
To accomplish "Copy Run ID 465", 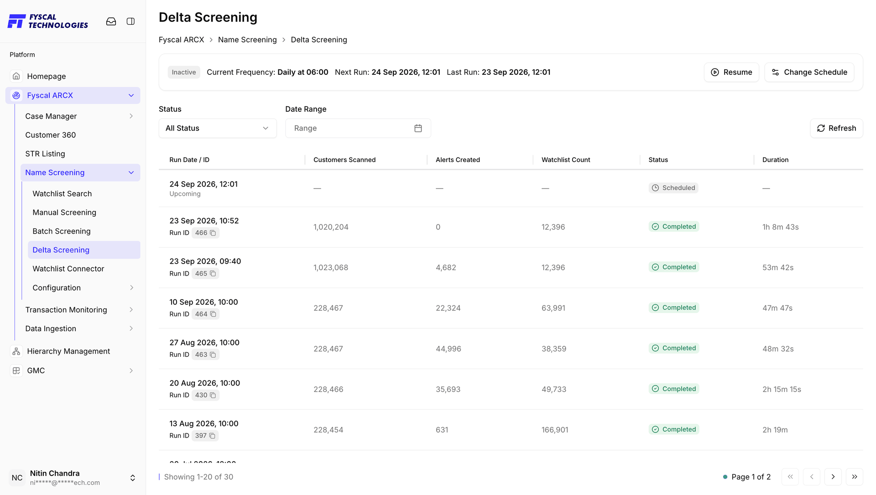I will click(213, 274).
